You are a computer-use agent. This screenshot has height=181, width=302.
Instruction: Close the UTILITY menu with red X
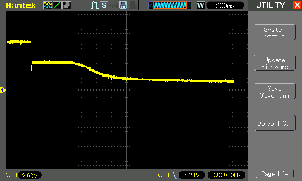(x=297, y=5)
